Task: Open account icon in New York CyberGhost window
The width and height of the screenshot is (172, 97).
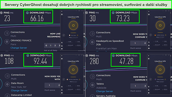Action: click(62, 90)
